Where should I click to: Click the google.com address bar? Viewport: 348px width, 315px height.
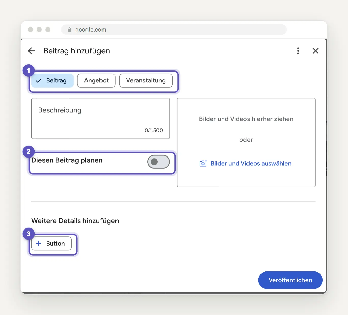point(174,30)
